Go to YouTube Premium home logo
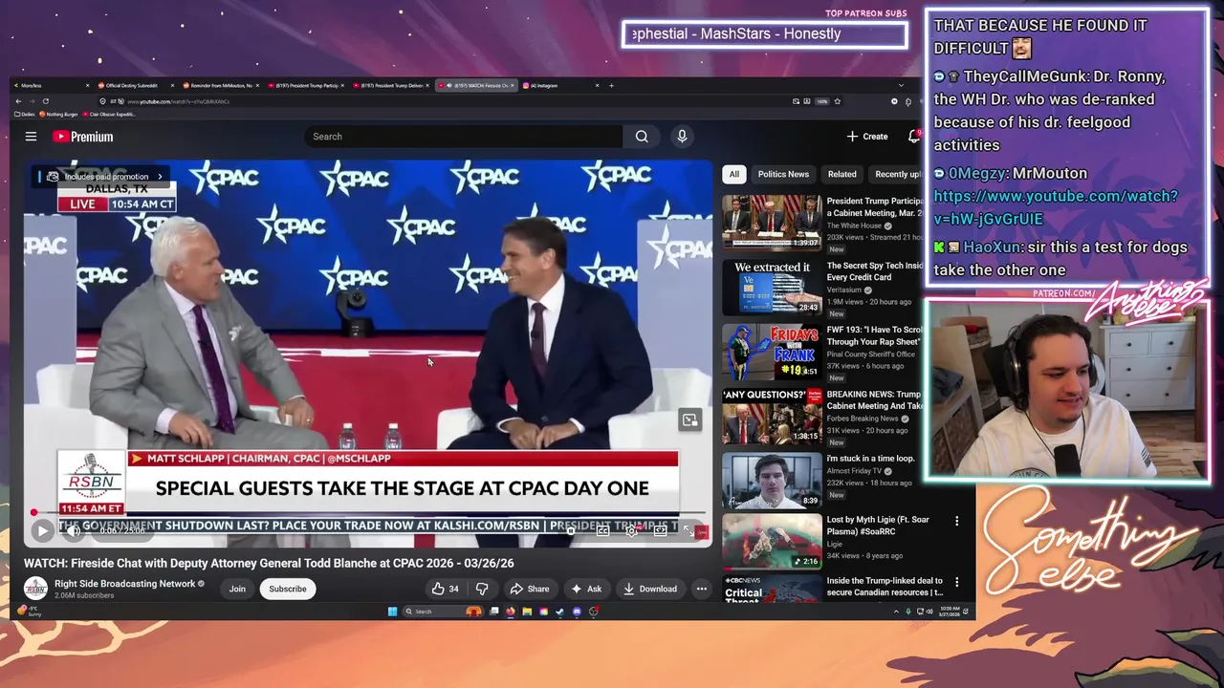The image size is (1224, 688). coord(82,137)
